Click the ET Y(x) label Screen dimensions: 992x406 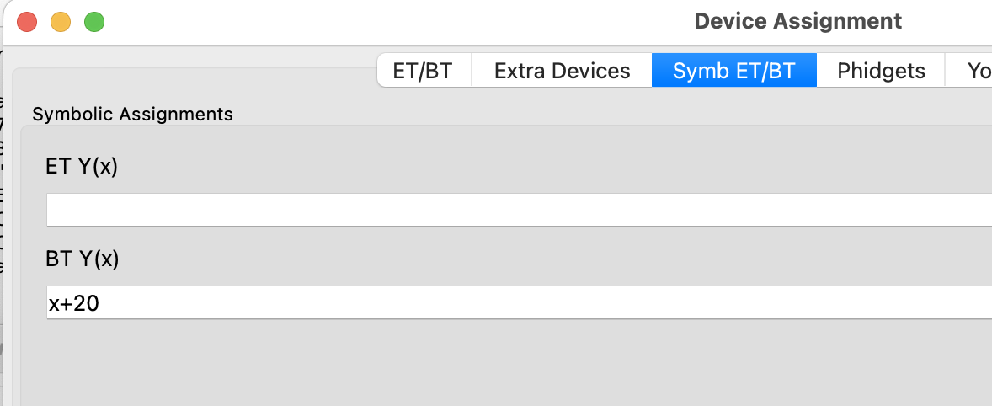click(82, 167)
